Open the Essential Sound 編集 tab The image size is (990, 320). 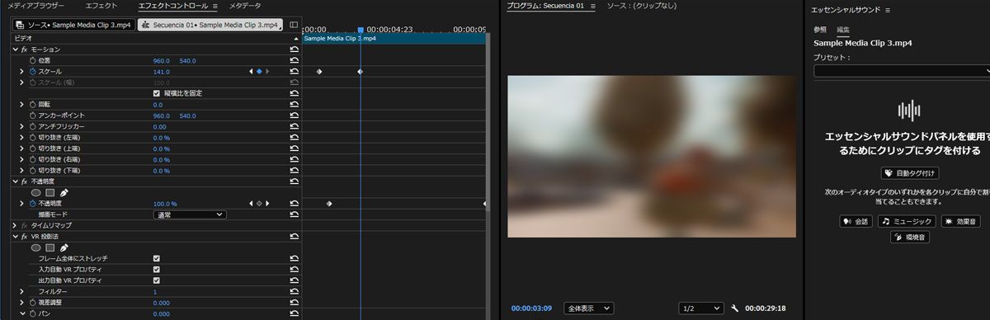[x=843, y=30]
